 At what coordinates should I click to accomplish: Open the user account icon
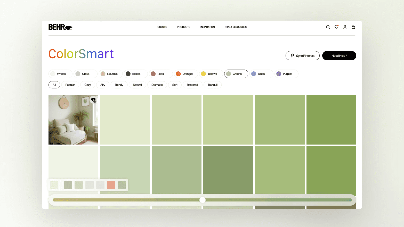pos(345,27)
